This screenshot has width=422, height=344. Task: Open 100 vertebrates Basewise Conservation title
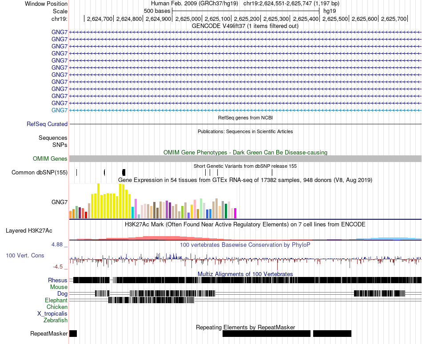tap(245, 245)
